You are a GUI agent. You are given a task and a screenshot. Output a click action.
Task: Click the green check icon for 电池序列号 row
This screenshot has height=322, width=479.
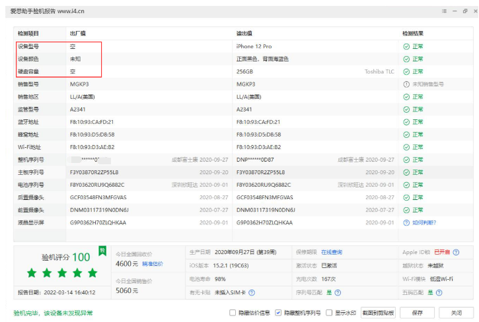tap(406, 185)
